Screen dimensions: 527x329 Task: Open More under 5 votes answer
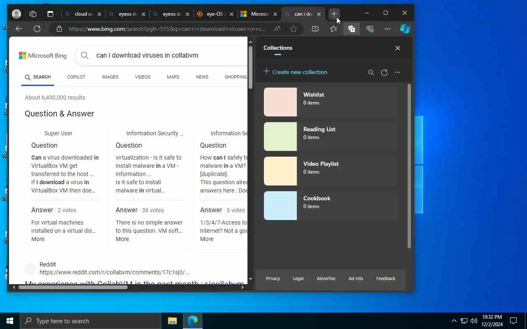click(207, 239)
